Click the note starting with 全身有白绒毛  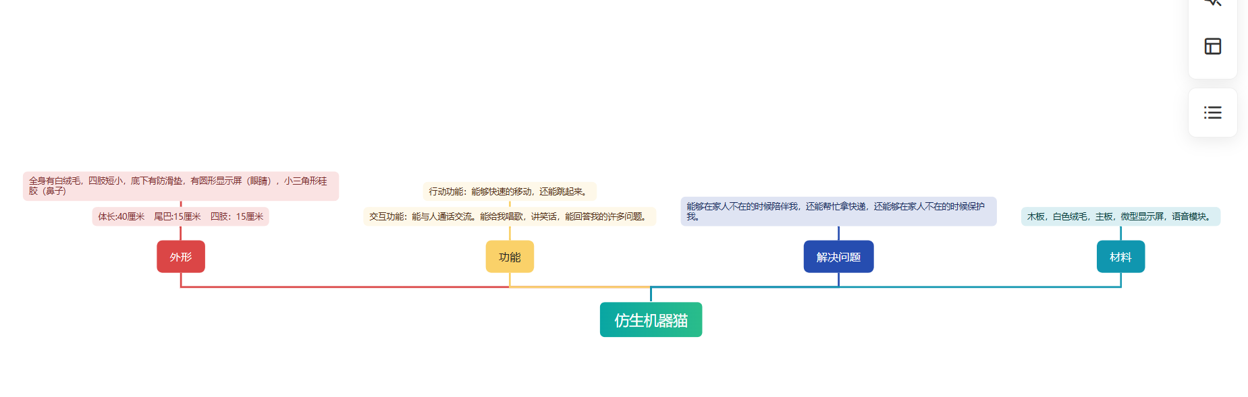[181, 186]
